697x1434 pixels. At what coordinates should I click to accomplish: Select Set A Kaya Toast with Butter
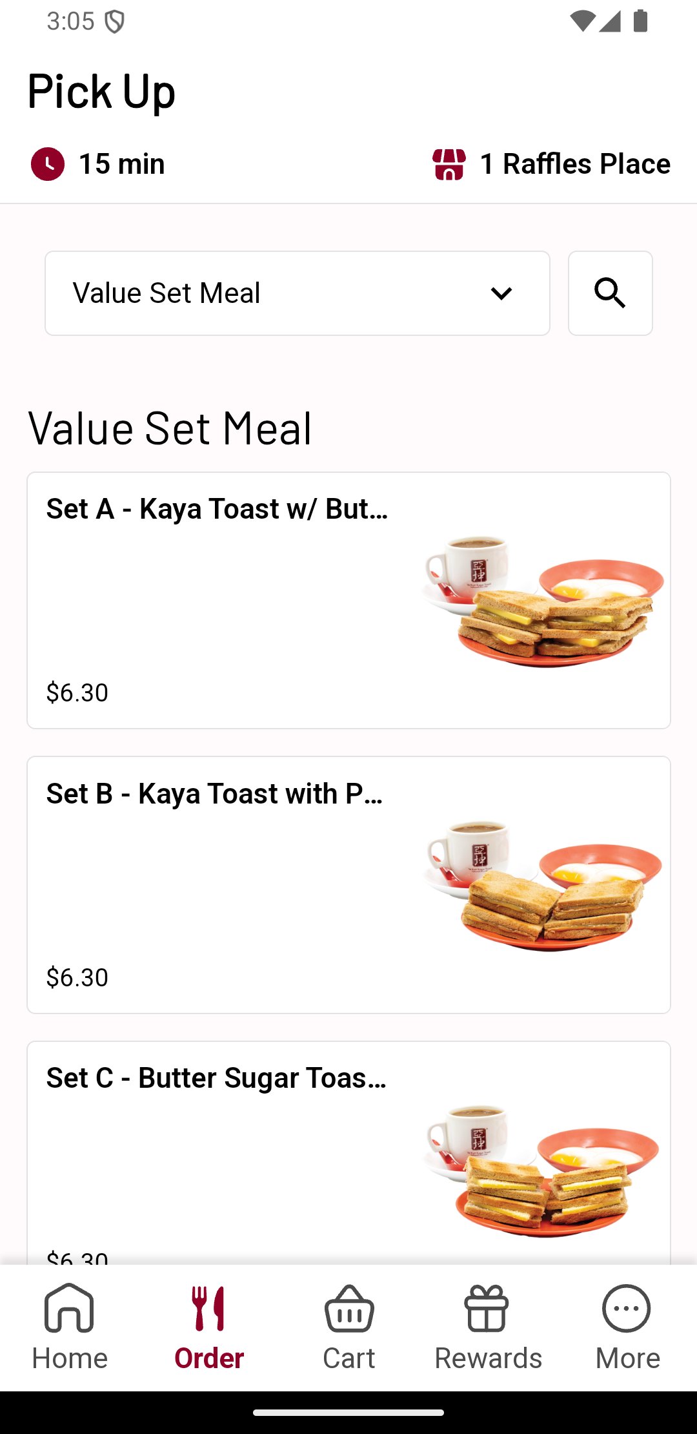click(217, 509)
